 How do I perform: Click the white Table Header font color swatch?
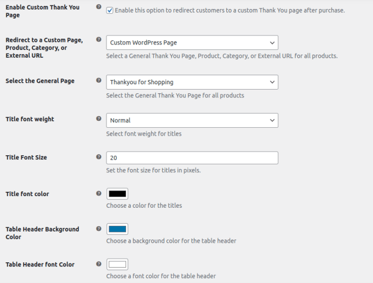[117, 264]
